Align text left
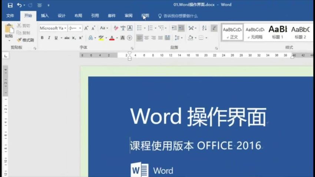Viewport: 315px width, 177px height. [x=139, y=38]
